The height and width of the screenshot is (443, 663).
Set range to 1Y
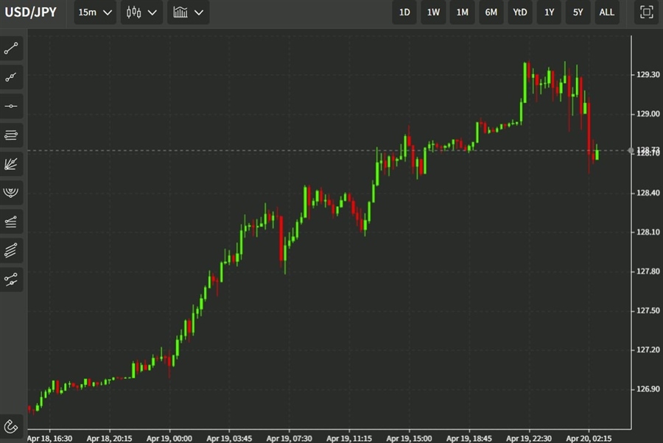549,13
